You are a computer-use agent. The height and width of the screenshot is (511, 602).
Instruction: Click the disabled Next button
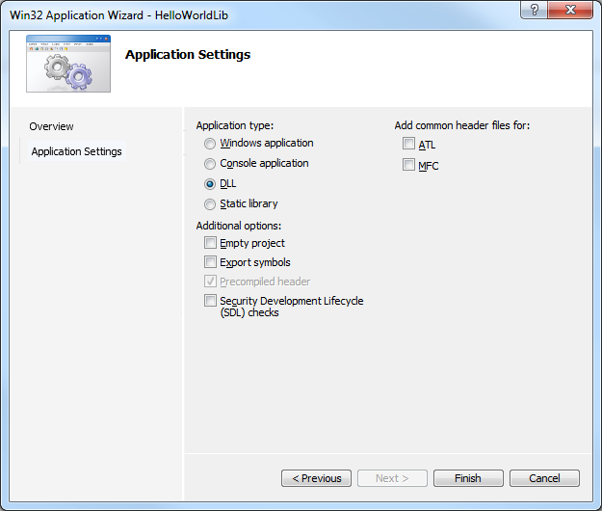(x=392, y=478)
